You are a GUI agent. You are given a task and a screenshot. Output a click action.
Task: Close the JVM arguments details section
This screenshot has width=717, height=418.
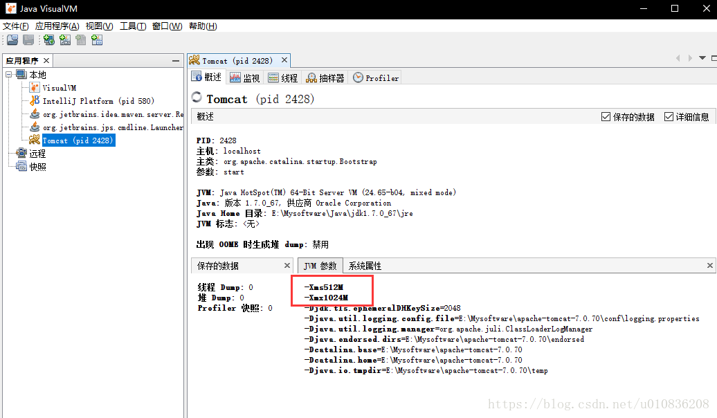pyautogui.click(x=709, y=265)
